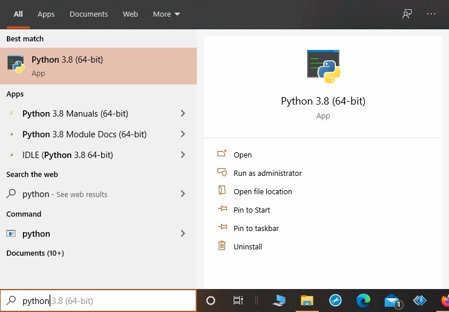449x312 pixels.
Task: Run the python command result
Action: pos(98,233)
